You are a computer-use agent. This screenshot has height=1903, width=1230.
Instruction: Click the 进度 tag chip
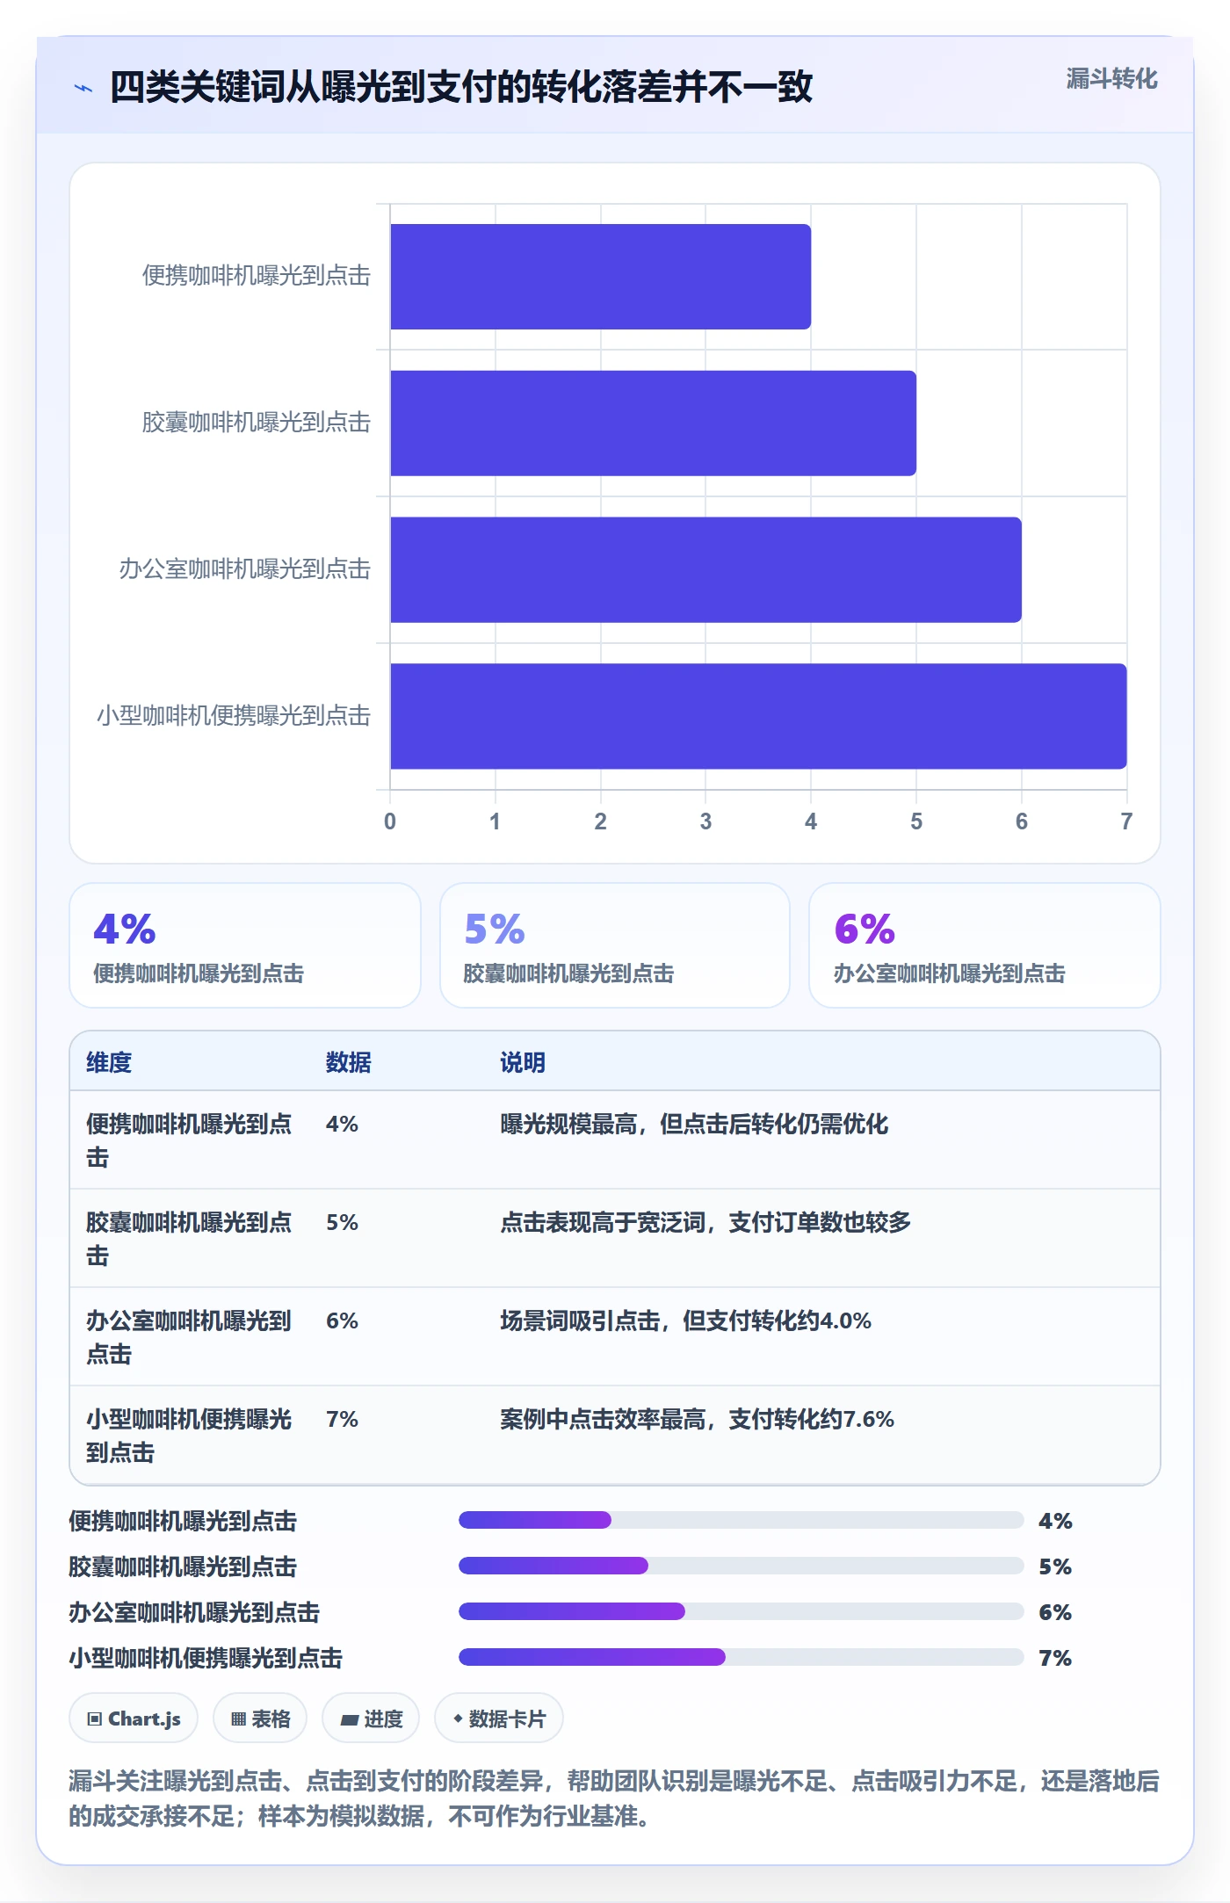click(x=371, y=1718)
